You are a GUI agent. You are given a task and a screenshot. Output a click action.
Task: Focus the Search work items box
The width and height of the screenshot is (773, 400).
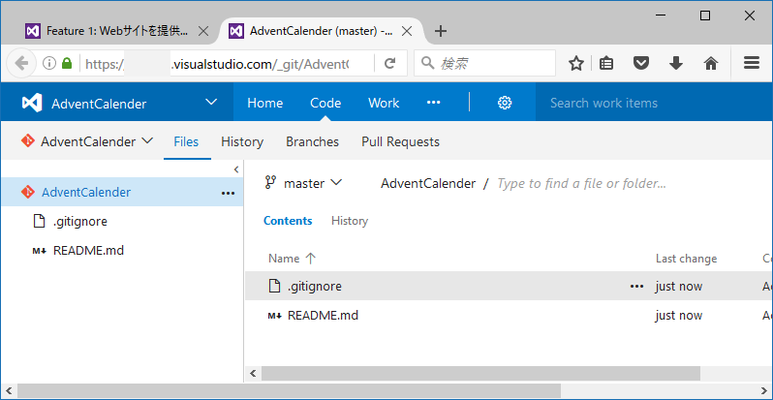click(654, 103)
